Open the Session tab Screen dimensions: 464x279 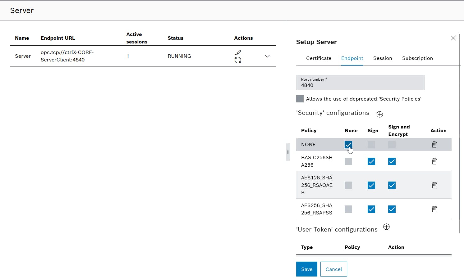pos(382,58)
